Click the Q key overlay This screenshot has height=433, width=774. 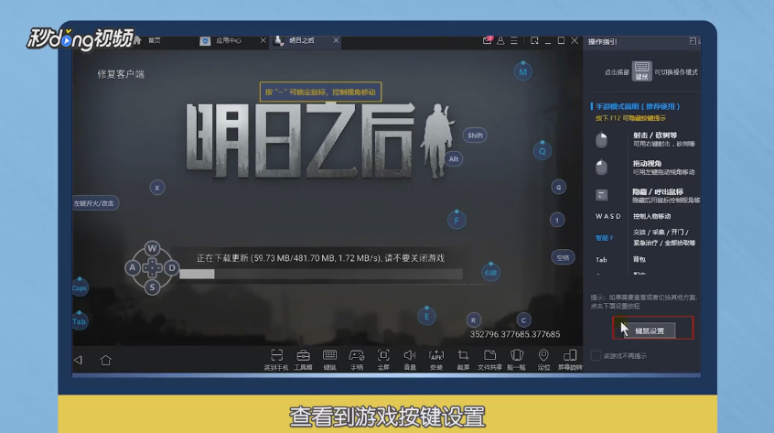pos(543,151)
